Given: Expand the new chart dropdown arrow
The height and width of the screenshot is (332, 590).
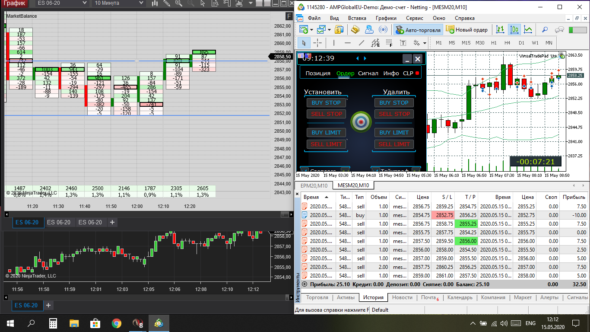Looking at the screenshot, I should pos(312,30).
